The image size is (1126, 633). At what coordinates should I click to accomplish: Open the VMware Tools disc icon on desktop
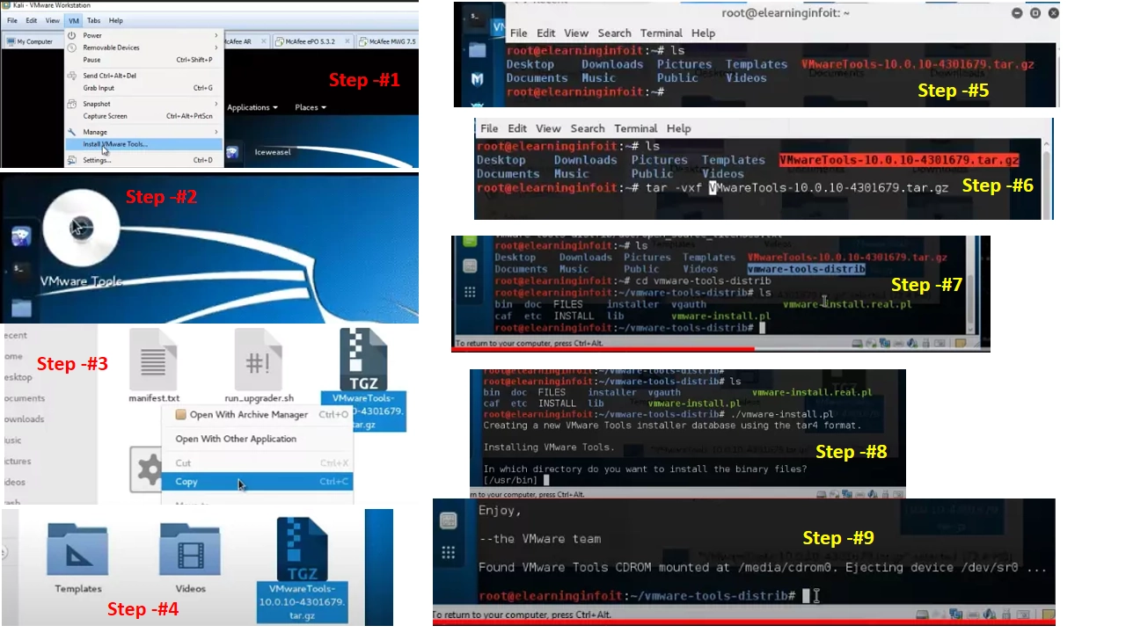(80, 229)
